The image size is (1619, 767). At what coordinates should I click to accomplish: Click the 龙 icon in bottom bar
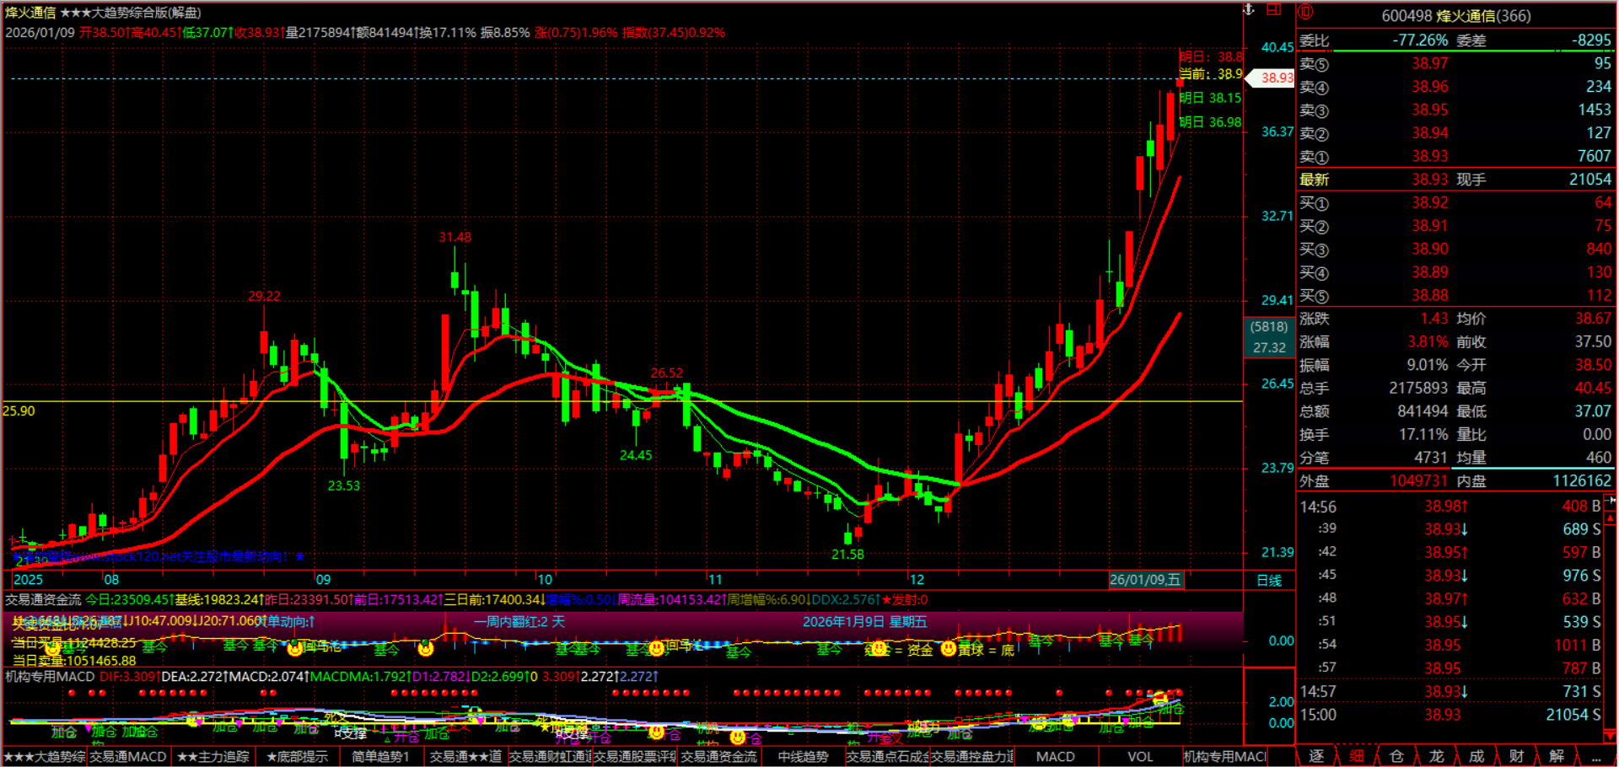pyautogui.click(x=1436, y=756)
